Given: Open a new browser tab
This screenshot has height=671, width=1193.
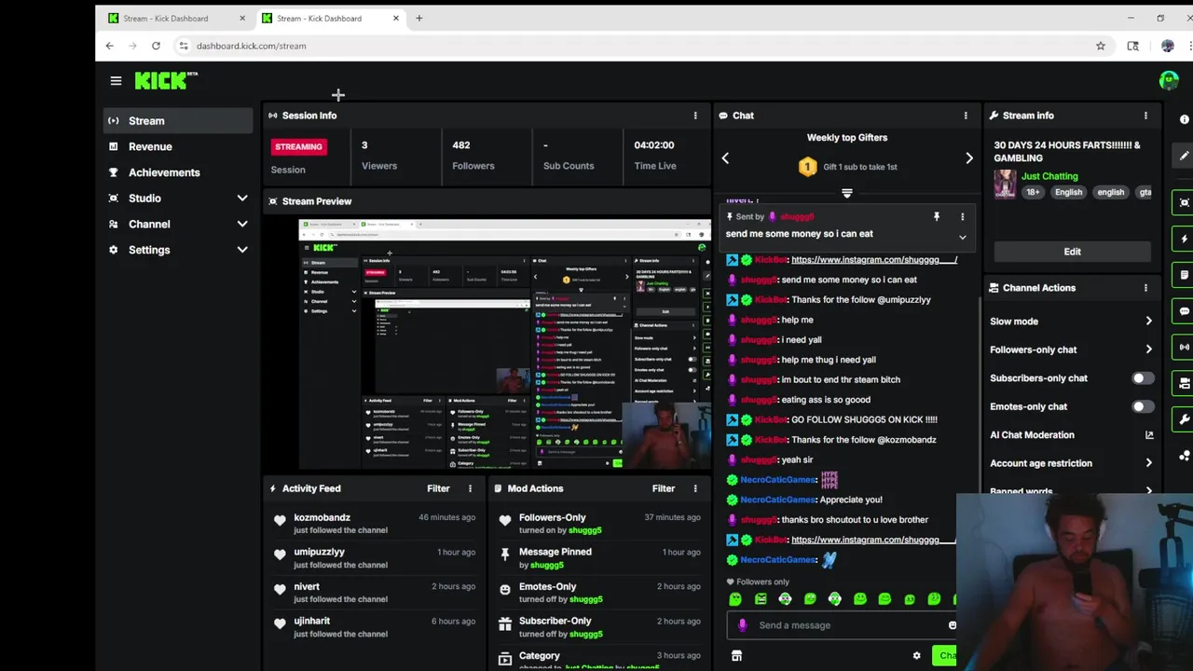Looking at the screenshot, I should click(x=418, y=19).
